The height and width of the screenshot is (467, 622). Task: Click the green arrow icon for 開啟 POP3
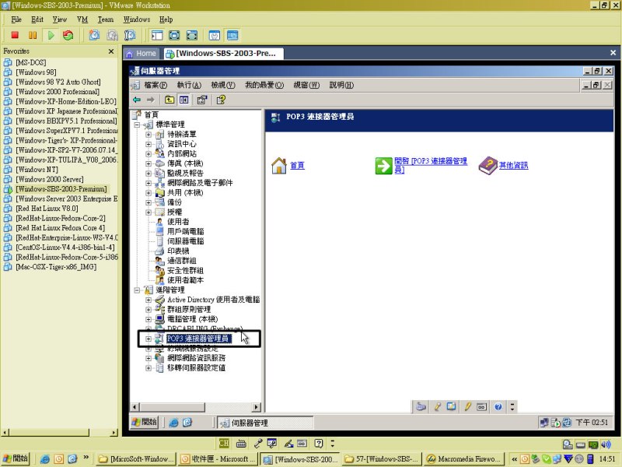[383, 166]
